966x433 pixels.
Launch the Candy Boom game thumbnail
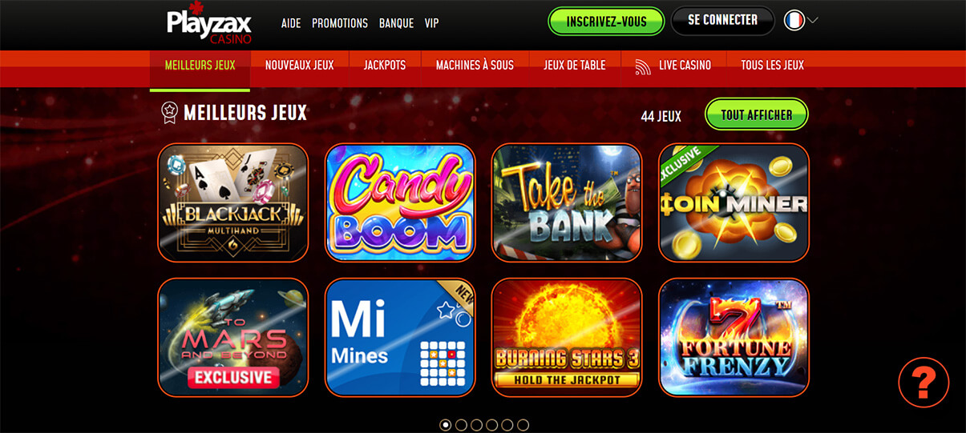[x=400, y=202]
